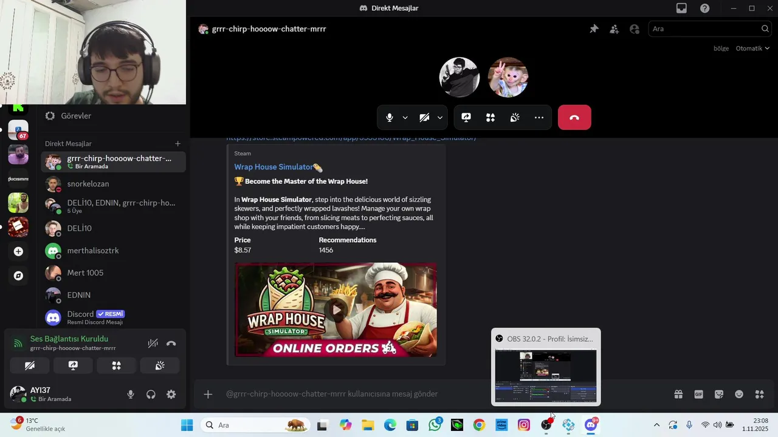The width and height of the screenshot is (778, 437).
Task: Open camera options dropdown arrow
Action: (439, 118)
